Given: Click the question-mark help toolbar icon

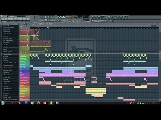Looking at the screenshot, I should point(127,17).
